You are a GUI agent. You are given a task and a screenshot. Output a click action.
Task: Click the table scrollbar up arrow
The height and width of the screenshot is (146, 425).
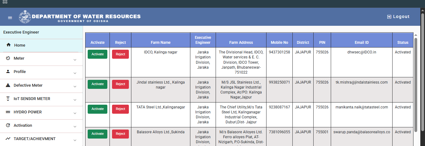(415, 35)
